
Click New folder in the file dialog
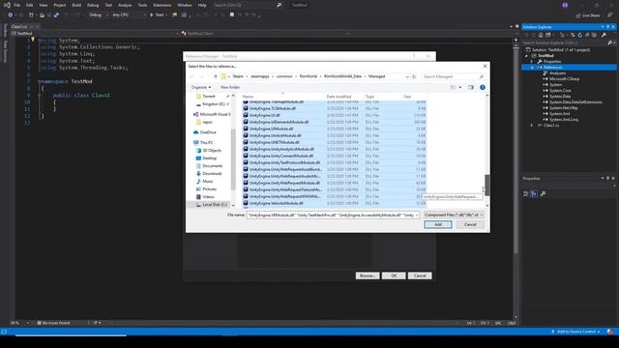coord(230,87)
